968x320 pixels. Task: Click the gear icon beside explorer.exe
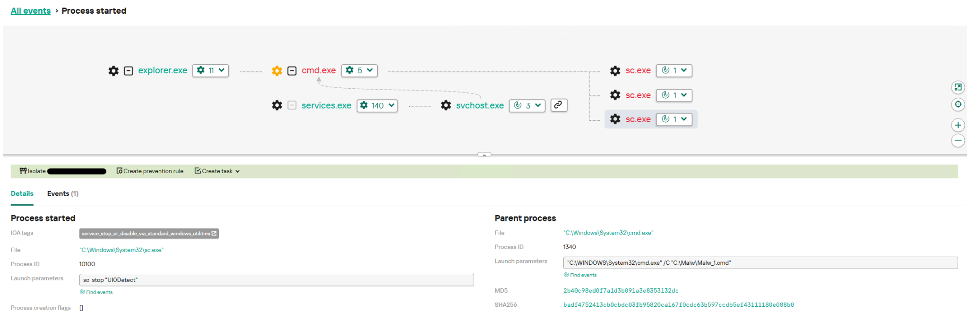click(x=113, y=71)
